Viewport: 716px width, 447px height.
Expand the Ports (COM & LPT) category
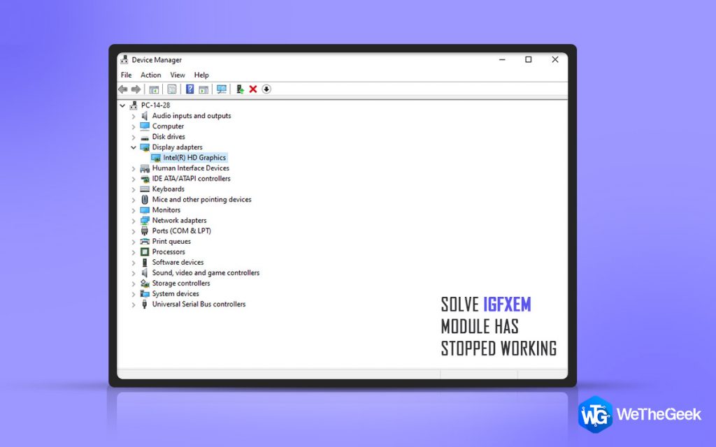pos(134,231)
